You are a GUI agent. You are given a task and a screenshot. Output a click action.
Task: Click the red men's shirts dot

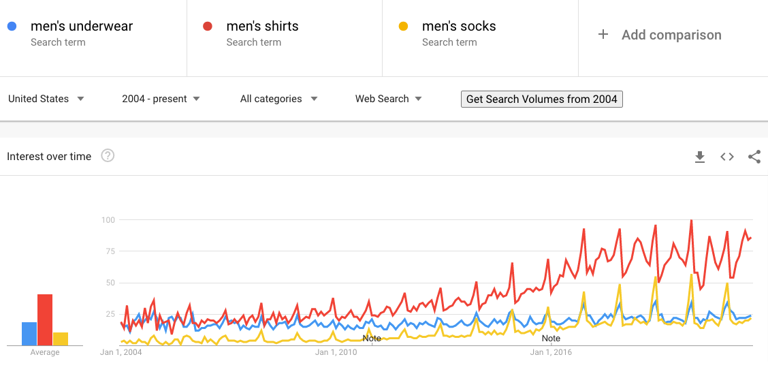point(208,27)
